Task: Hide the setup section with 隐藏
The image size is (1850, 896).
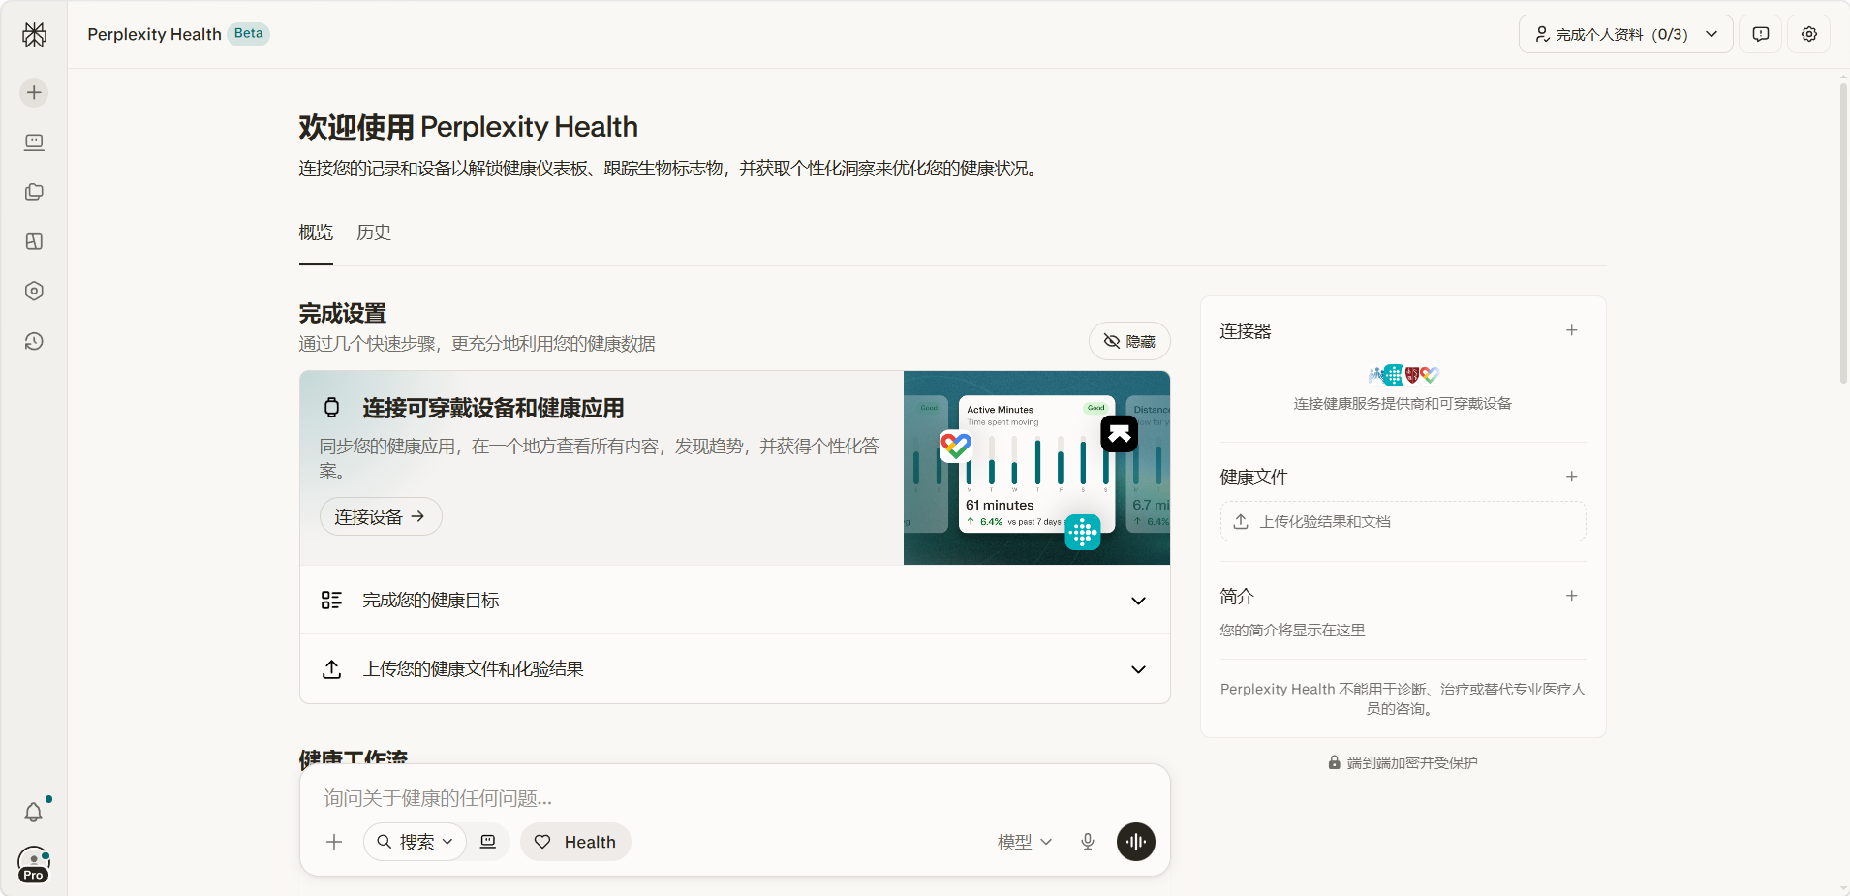Action: pos(1129,341)
